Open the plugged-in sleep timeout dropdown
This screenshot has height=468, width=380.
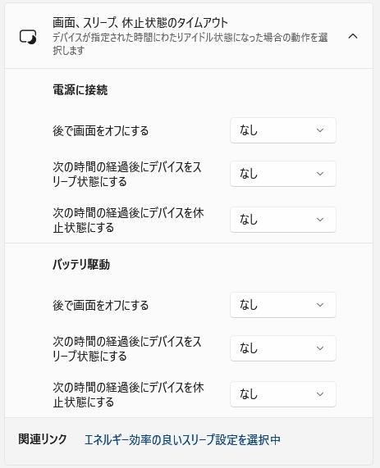click(283, 174)
